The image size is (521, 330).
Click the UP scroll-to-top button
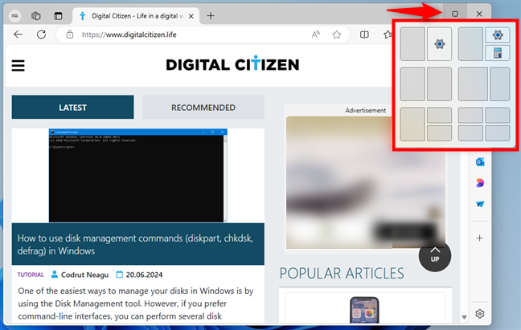point(435,255)
